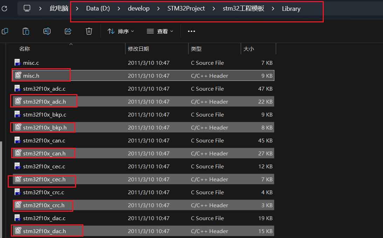Image resolution: width=383 pixels, height=238 pixels.
Task: Click STM32Project breadcrumb segment
Action: [186, 8]
